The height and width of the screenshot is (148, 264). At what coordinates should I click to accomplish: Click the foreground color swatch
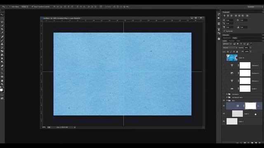click(1, 90)
